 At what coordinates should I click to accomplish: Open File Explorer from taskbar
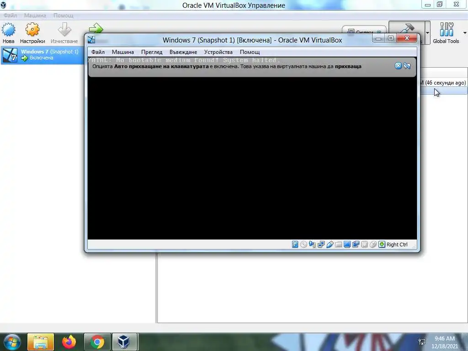pos(41,342)
